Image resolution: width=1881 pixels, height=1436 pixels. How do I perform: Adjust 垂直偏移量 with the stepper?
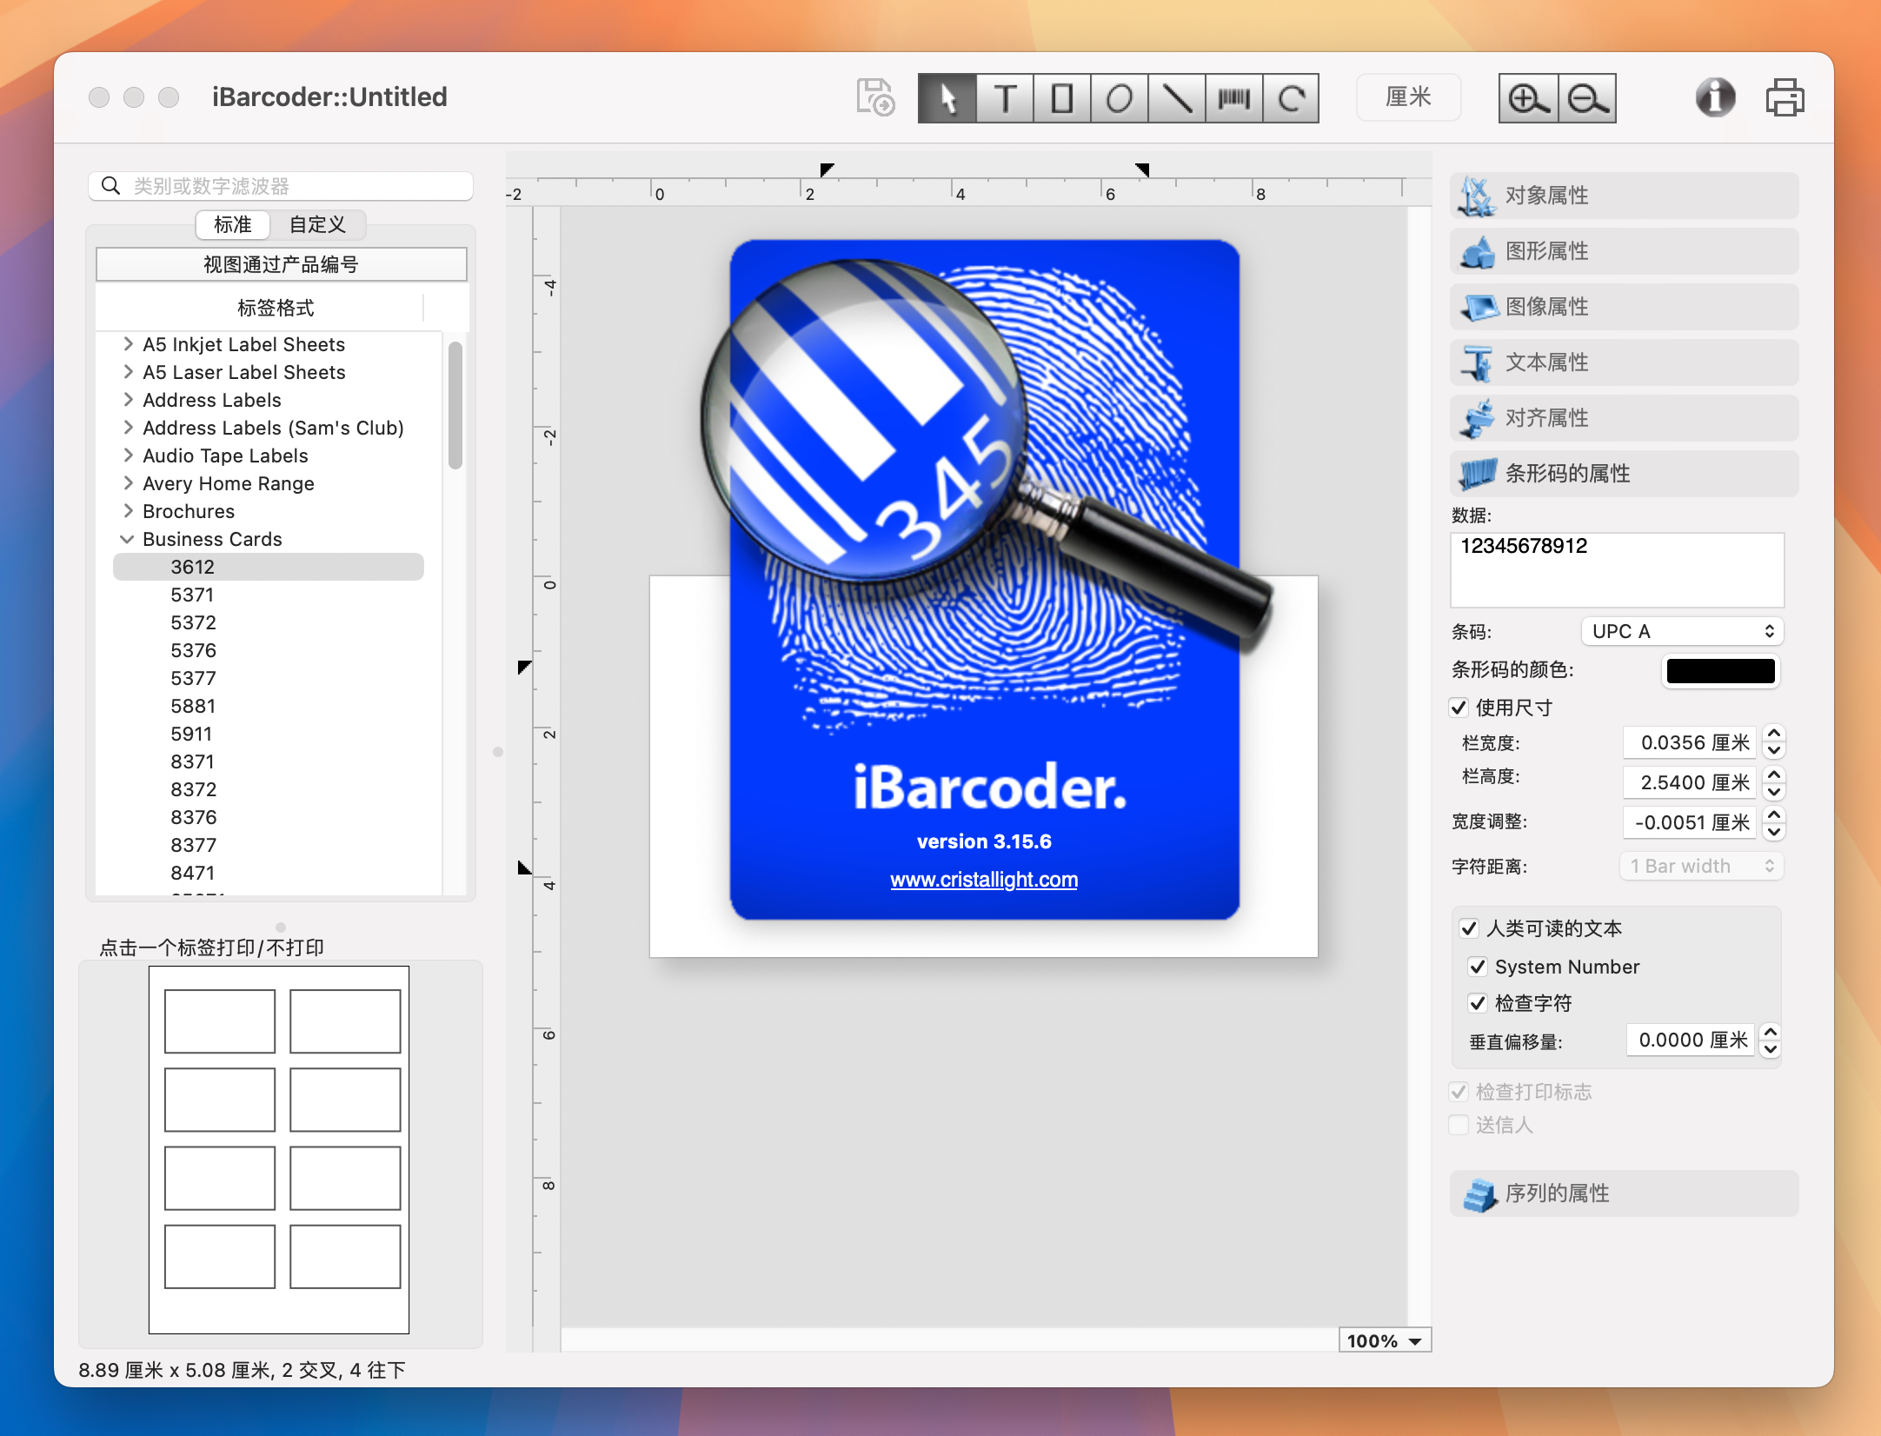1771,1040
